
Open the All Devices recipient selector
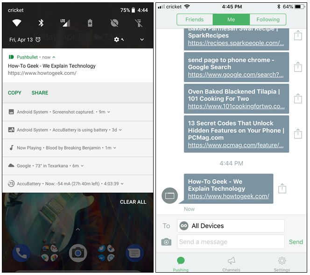tap(231, 226)
